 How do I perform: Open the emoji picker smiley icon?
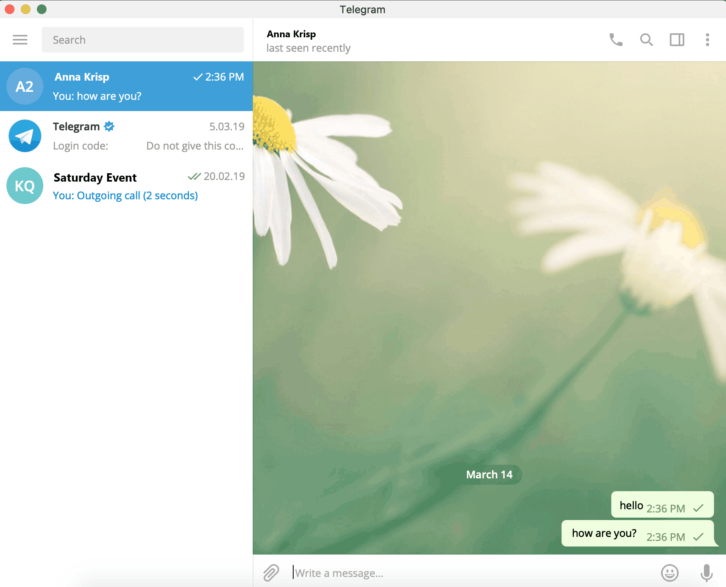click(x=669, y=573)
